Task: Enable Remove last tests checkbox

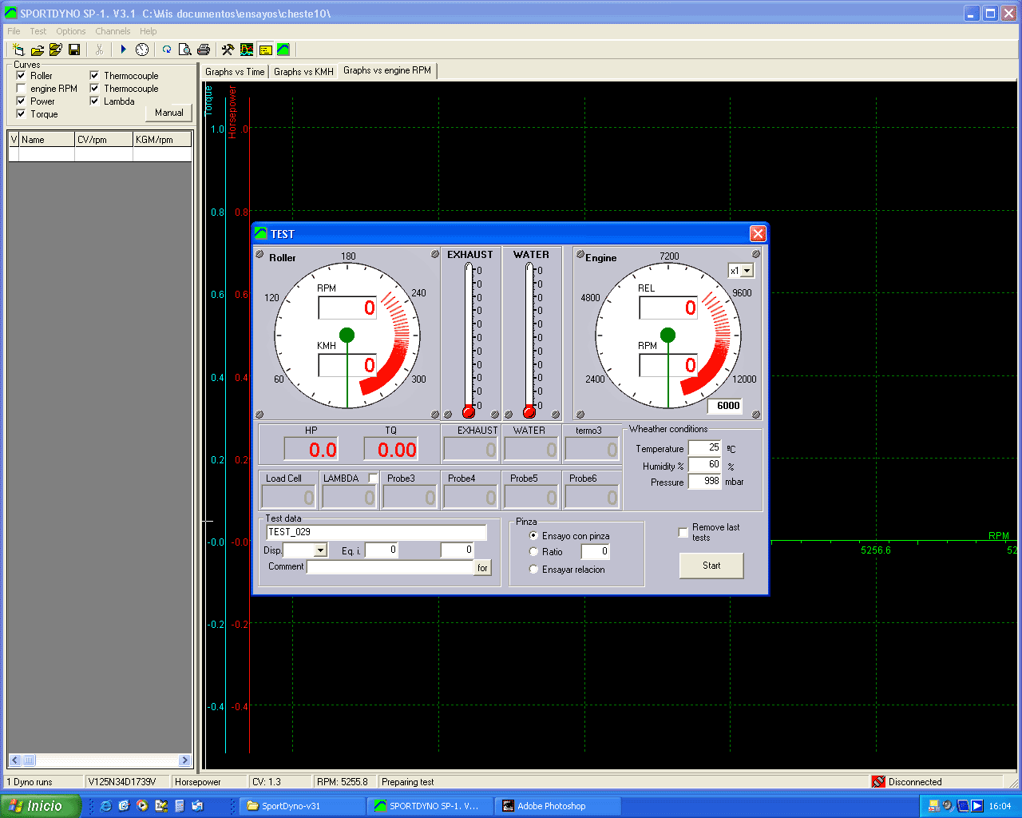Action: tap(683, 532)
